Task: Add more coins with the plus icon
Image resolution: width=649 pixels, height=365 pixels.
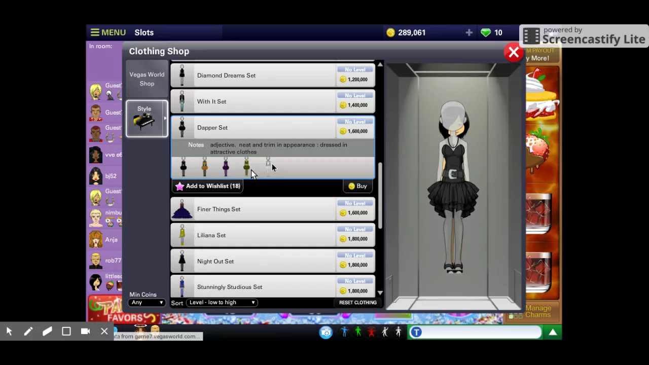Action: (x=469, y=32)
